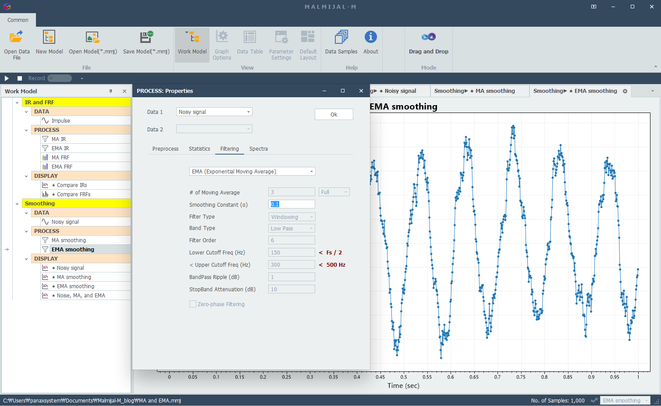Click the Ok button in Properties
Viewport: 661px width, 406px height.
click(334, 114)
